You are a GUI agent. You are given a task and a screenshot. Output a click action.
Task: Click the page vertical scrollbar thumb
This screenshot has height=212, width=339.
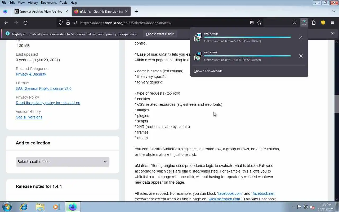point(337,104)
